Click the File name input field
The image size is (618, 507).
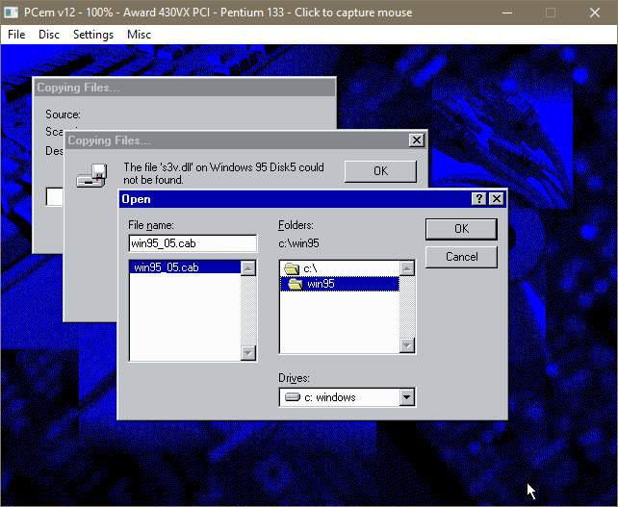click(x=193, y=243)
